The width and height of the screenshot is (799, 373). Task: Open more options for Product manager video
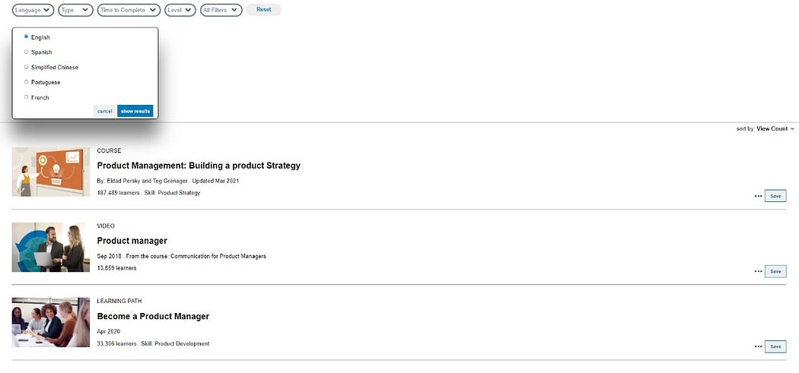[758, 271]
